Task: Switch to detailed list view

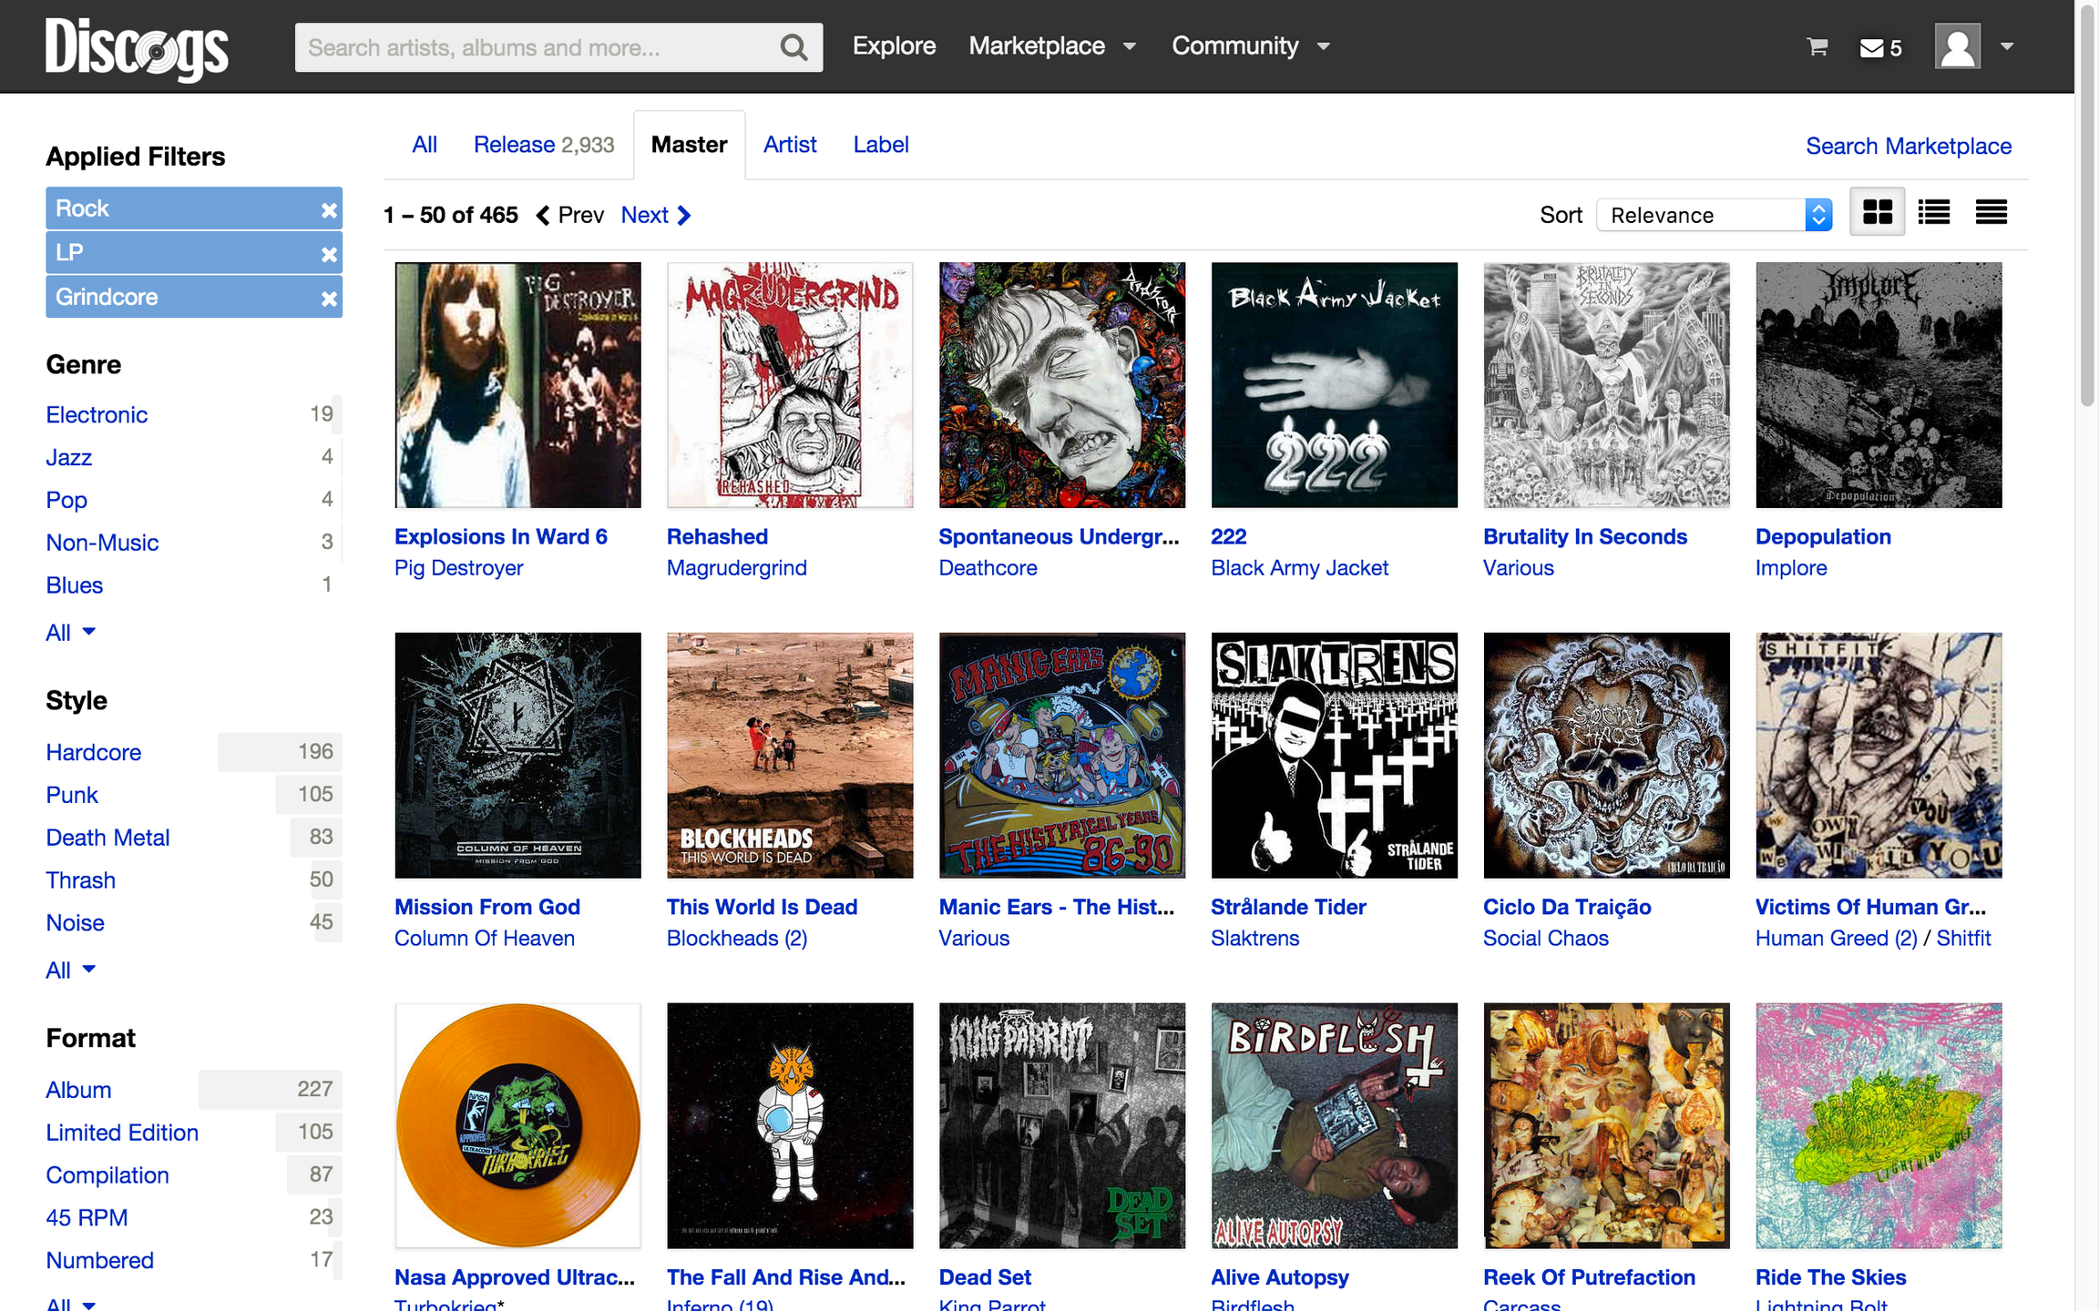Action: pos(1933,213)
